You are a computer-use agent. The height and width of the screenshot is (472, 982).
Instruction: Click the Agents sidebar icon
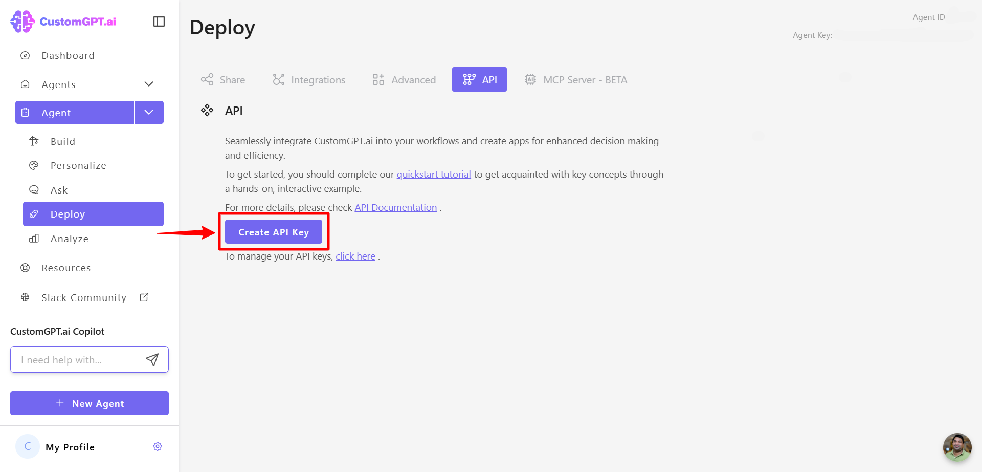point(25,84)
